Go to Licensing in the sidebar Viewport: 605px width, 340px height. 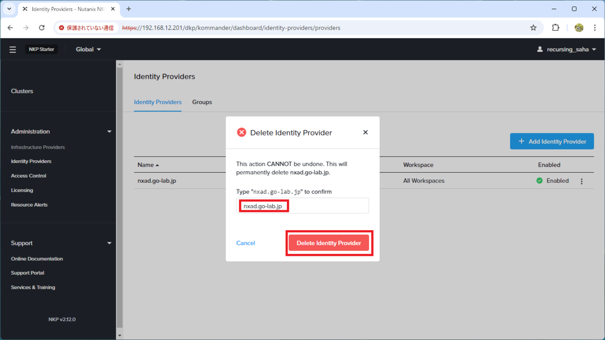coord(22,190)
